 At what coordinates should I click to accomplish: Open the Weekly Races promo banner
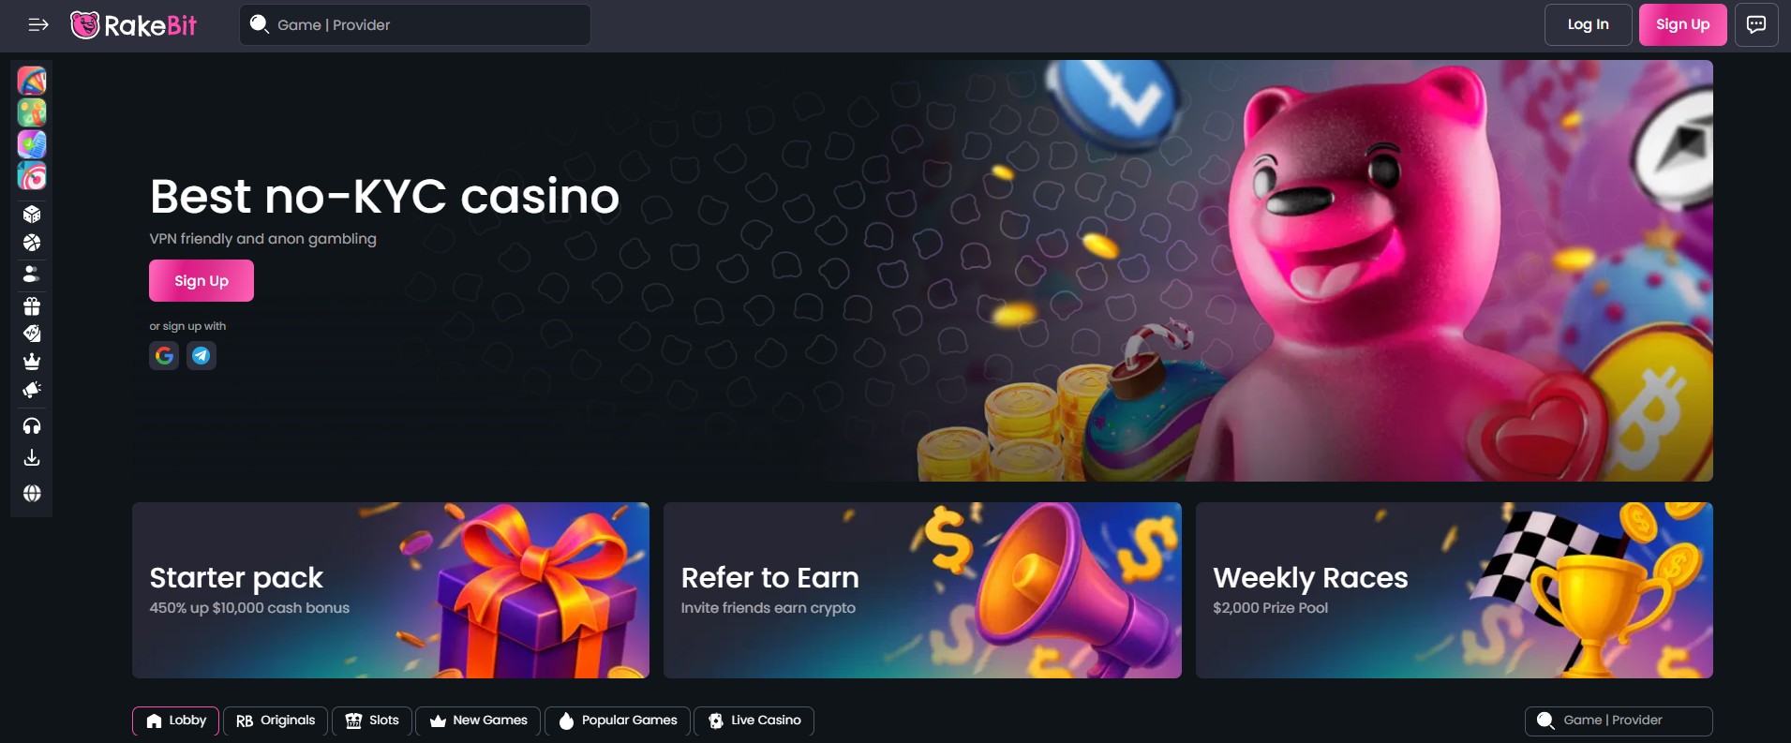click(1455, 590)
